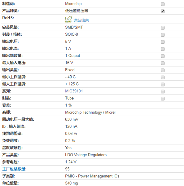The height and width of the screenshot is (186, 184).
Task: Enable the 5 V output voltage checkbox
Action: [163, 42]
